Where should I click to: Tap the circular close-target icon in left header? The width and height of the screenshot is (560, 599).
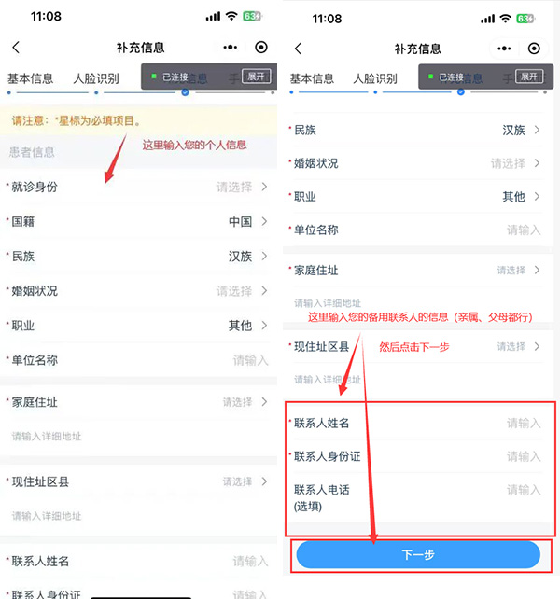tap(261, 48)
